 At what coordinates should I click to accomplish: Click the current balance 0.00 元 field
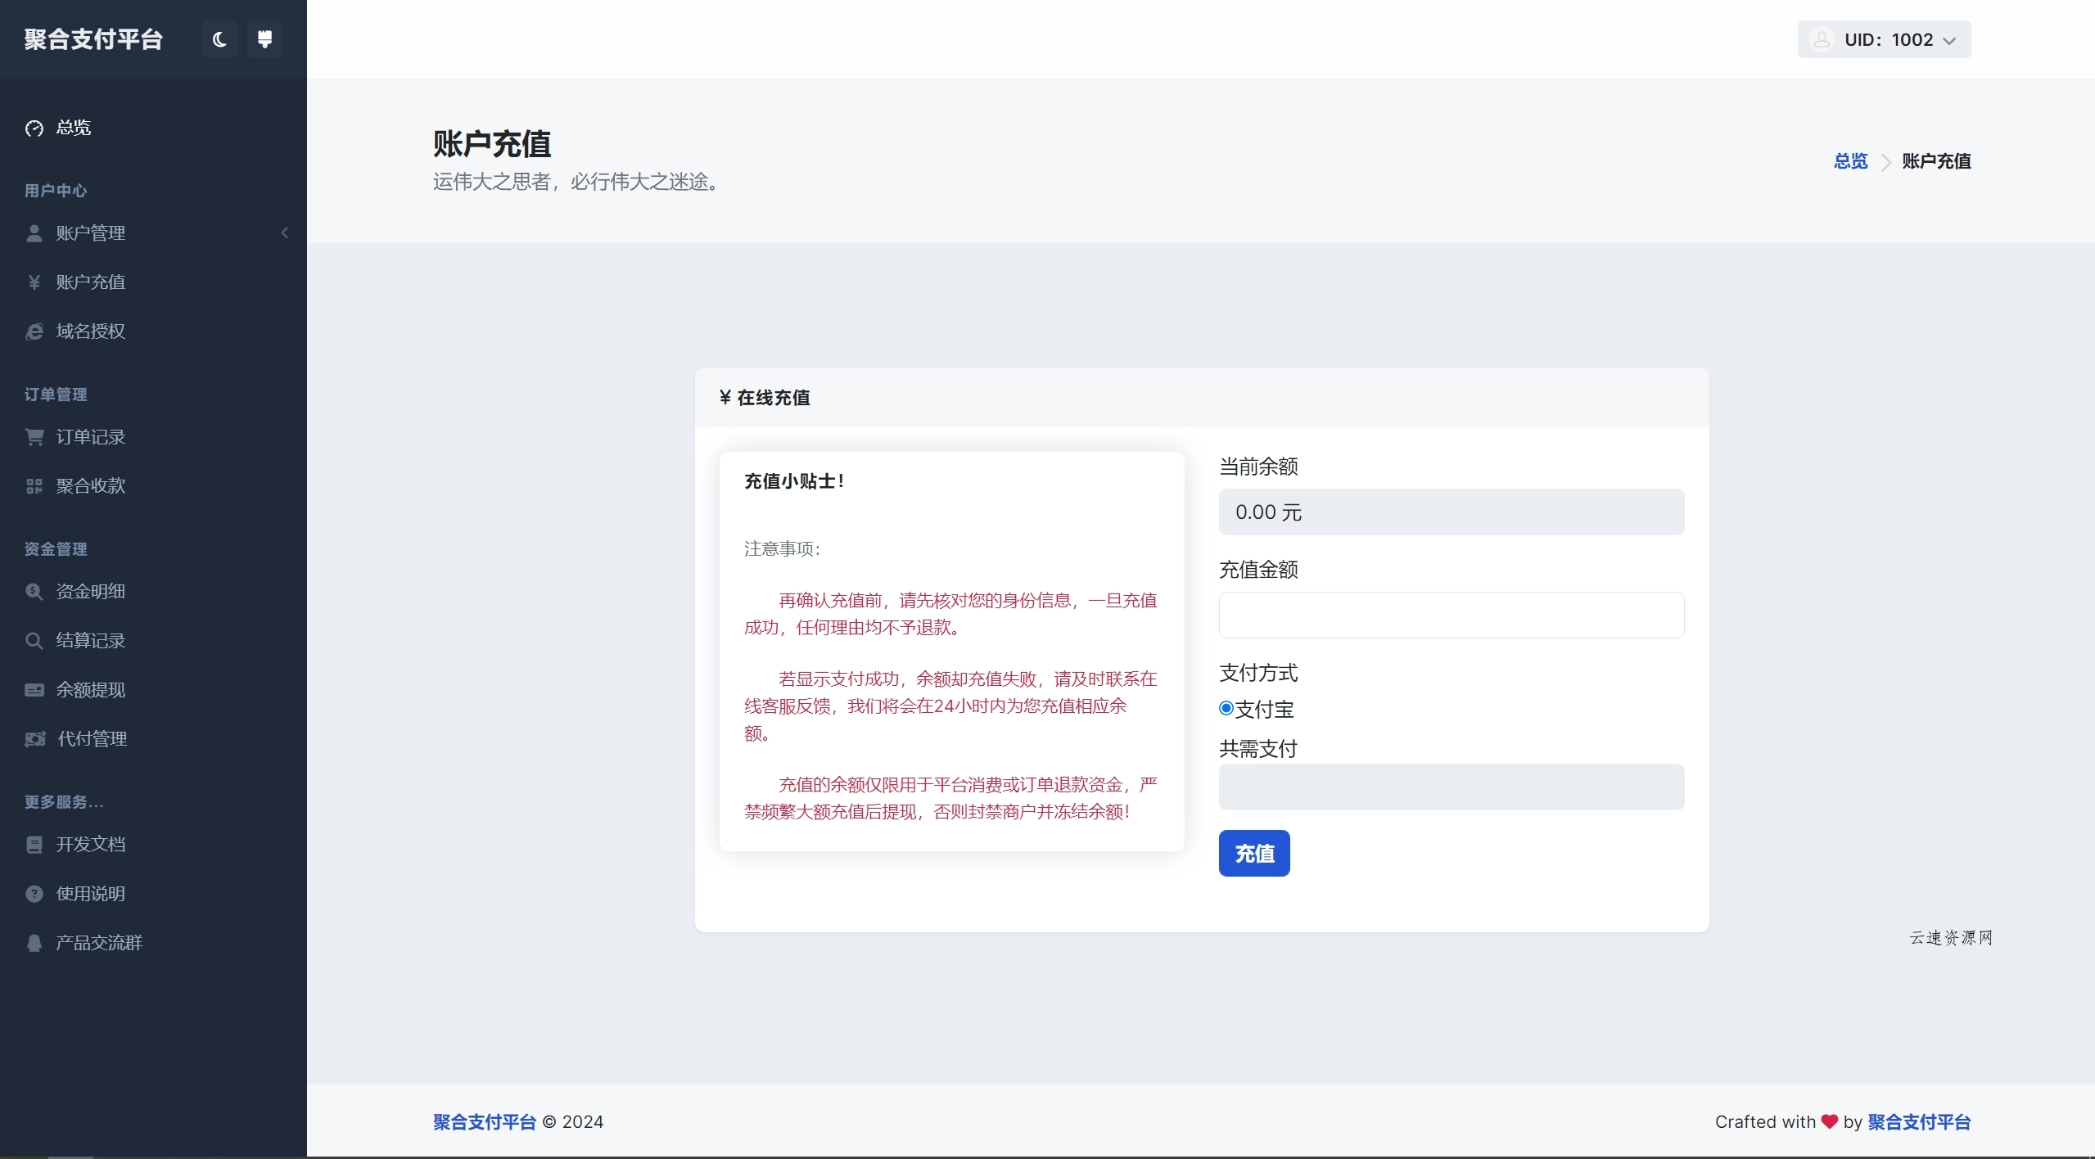(1449, 511)
